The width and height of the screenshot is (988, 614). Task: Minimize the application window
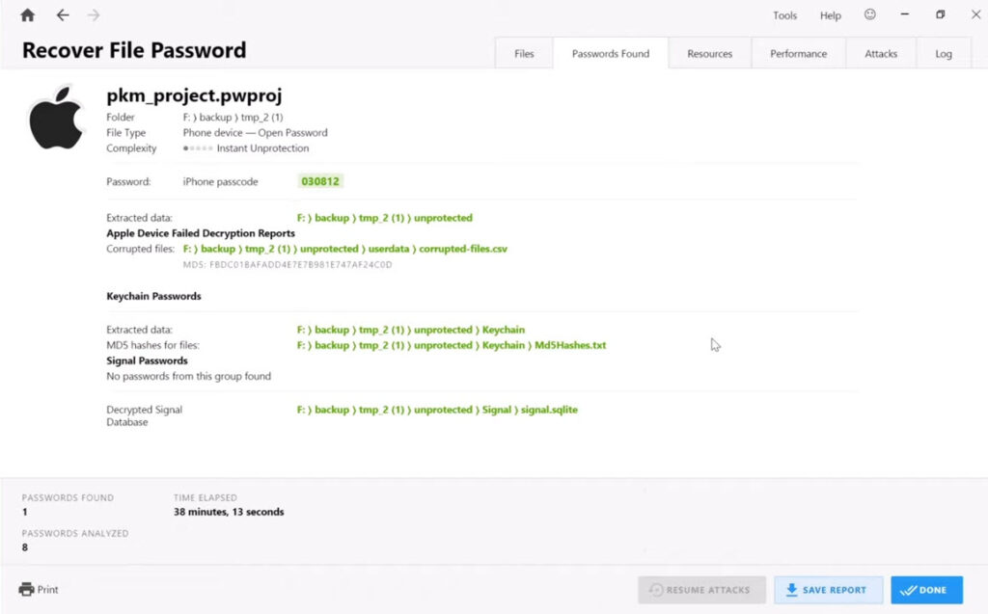(x=905, y=15)
